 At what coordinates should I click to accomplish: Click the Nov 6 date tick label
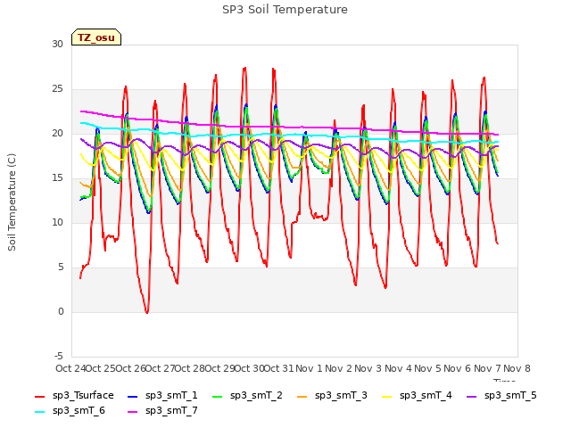tap(458, 368)
